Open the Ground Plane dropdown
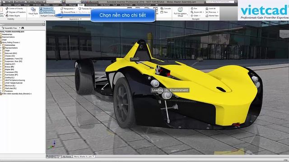 pyautogui.click(x=69, y=12)
